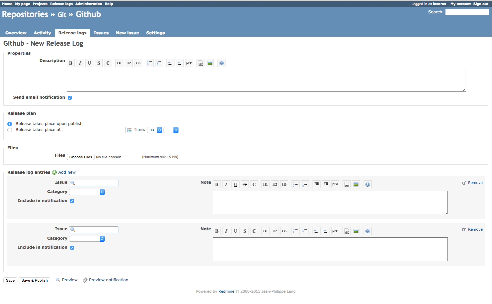Expand second entry's Category dropdown
This screenshot has width=492, height=304.
(87, 239)
